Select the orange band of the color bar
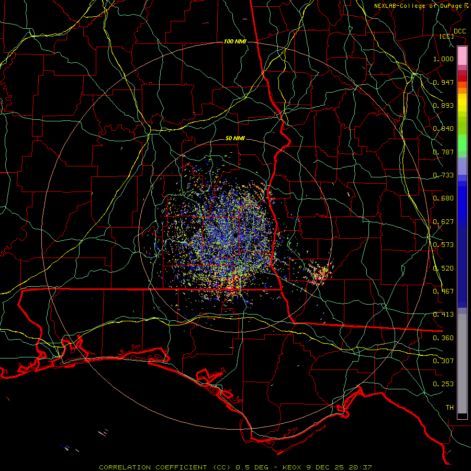This screenshot has width=471, height=471. tap(462, 91)
